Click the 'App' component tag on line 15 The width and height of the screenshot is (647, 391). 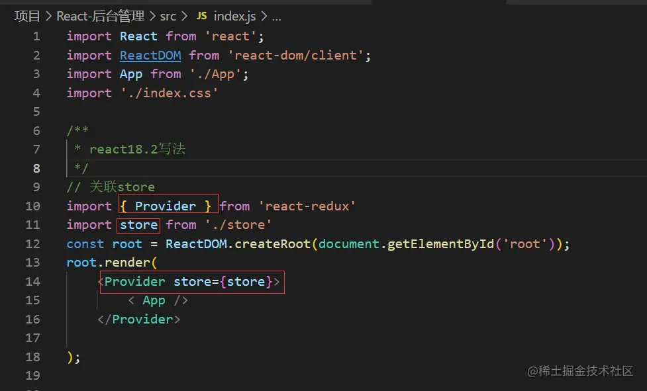(x=154, y=300)
